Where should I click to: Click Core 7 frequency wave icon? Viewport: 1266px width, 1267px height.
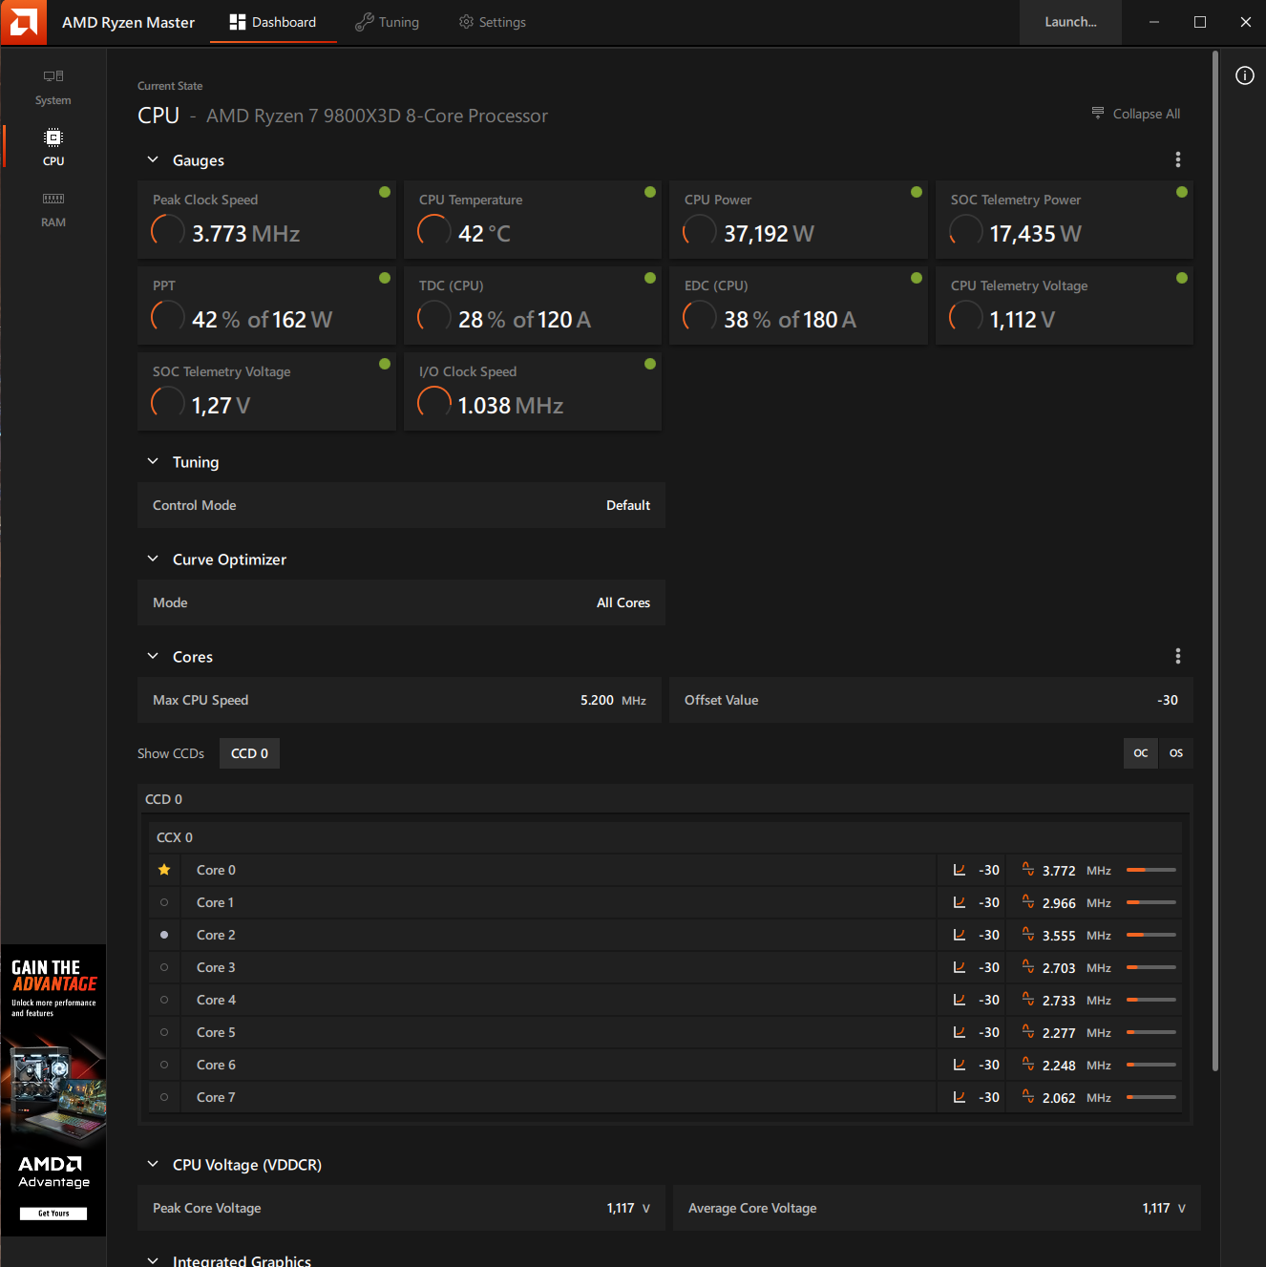pyautogui.click(x=1028, y=1096)
